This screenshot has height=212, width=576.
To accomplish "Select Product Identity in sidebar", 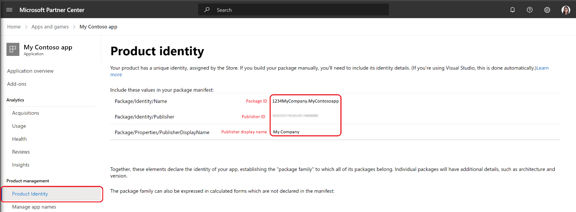I will 51,194.
